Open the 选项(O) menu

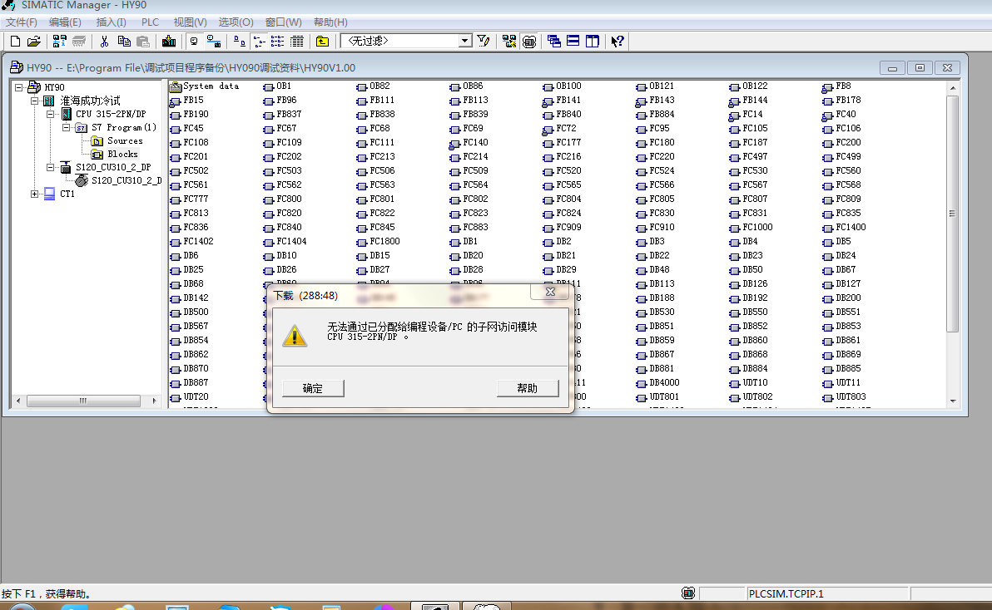click(x=236, y=22)
